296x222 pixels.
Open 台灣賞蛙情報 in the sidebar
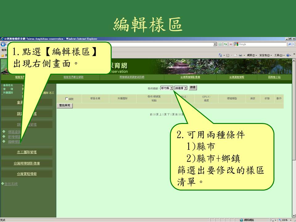(x=27, y=174)
